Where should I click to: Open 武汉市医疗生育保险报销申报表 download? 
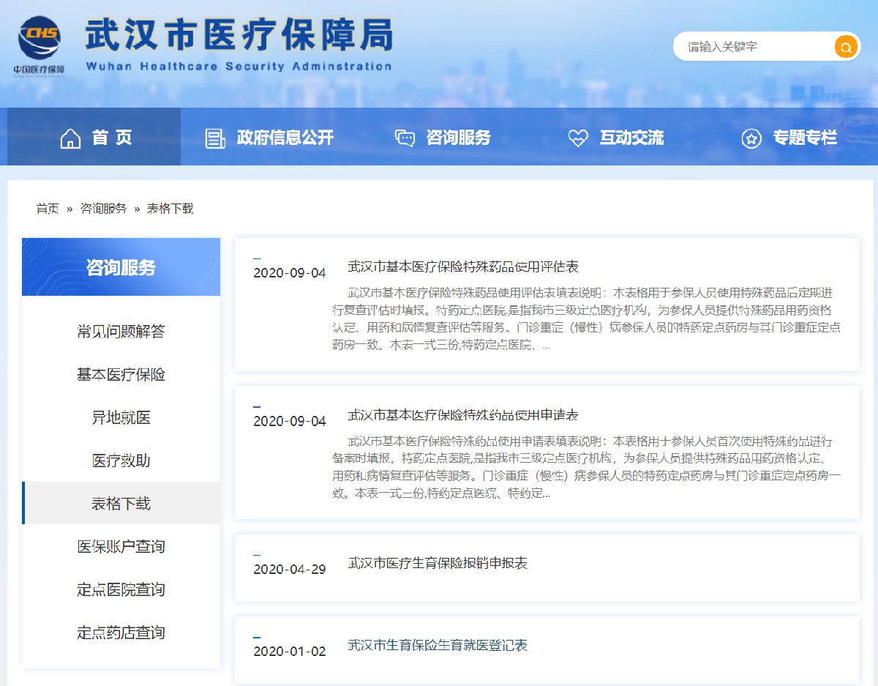[x=437, y=563]
